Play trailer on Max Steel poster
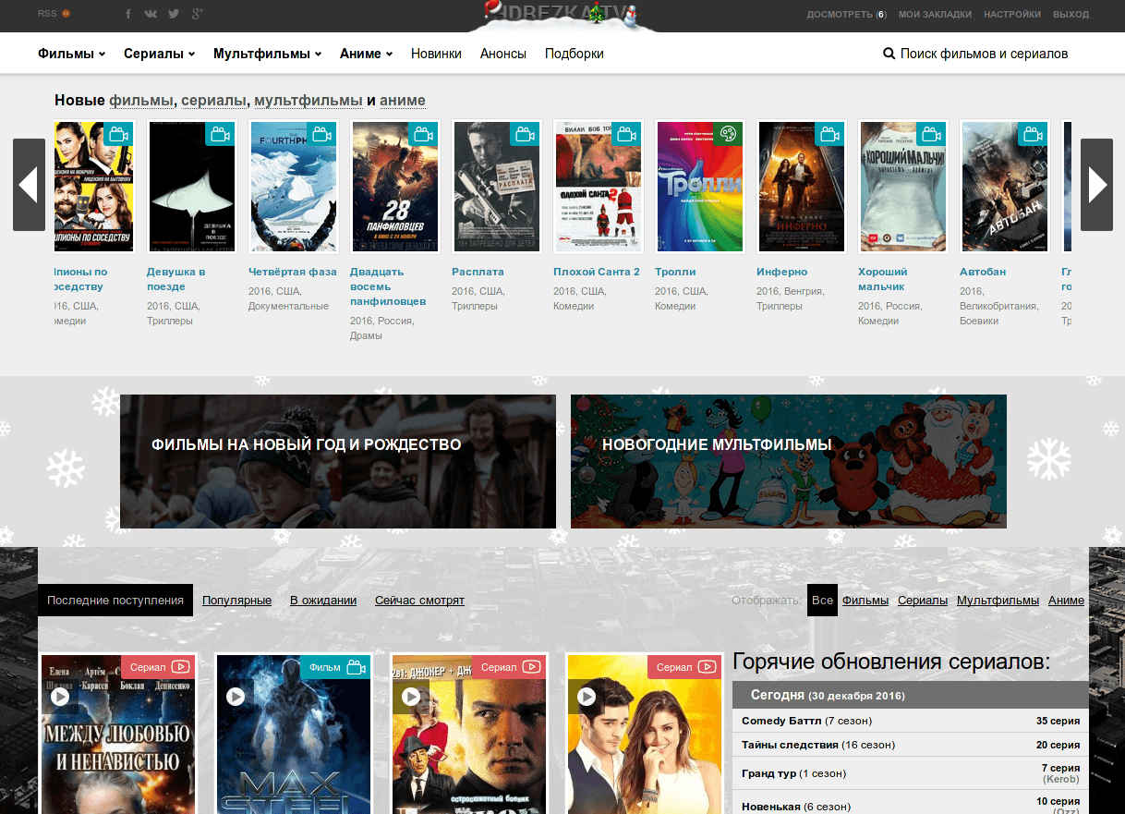 pyautogui.click(x=235, y=696)
